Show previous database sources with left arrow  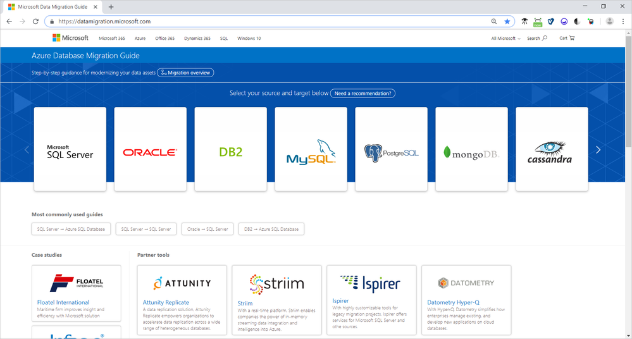[27, 150]
